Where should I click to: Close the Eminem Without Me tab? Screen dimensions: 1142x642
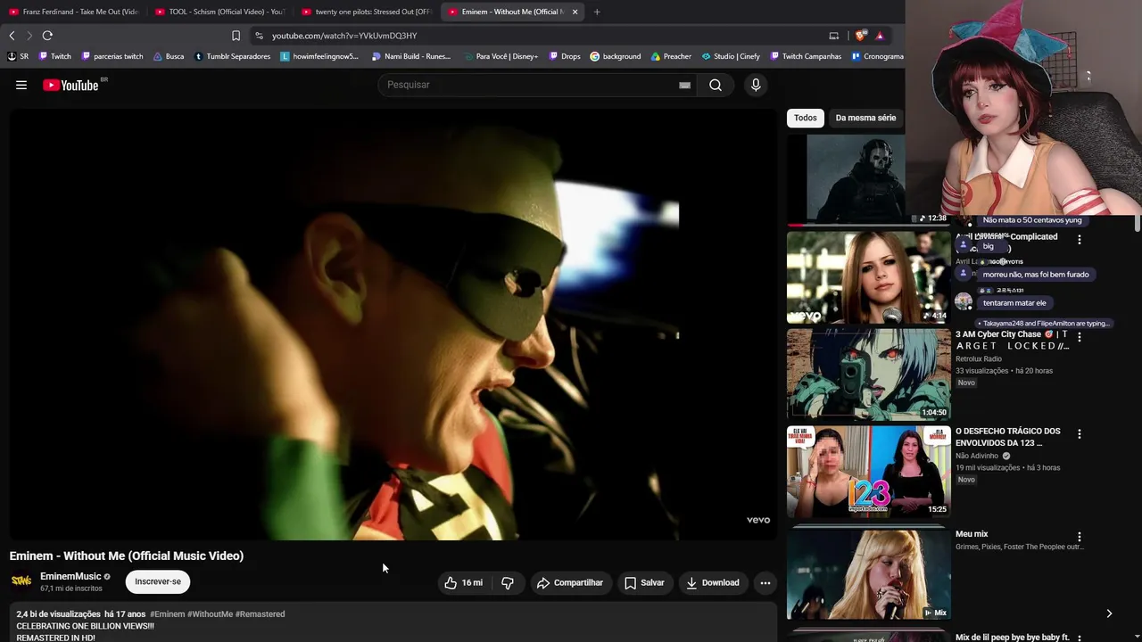(575, 12)
